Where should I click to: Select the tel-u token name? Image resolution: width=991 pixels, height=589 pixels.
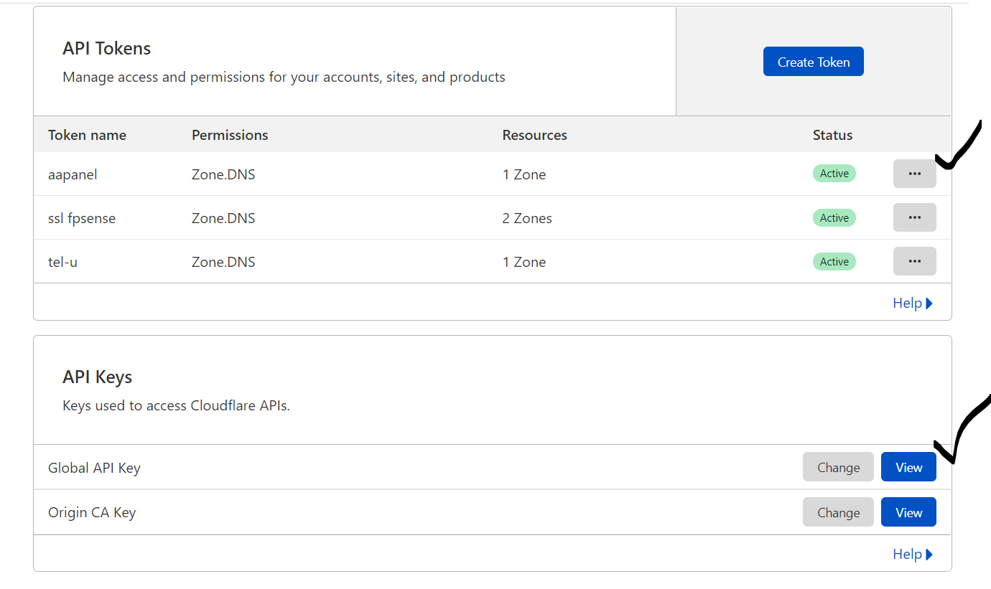[x=62, y=262]
